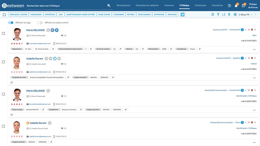260x146 pixels.
Task: Edit the Permis de conduire tag pencil
Action: [120, 49]
